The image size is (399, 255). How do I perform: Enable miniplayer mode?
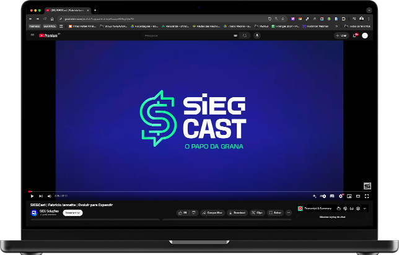tap(349, 196)
